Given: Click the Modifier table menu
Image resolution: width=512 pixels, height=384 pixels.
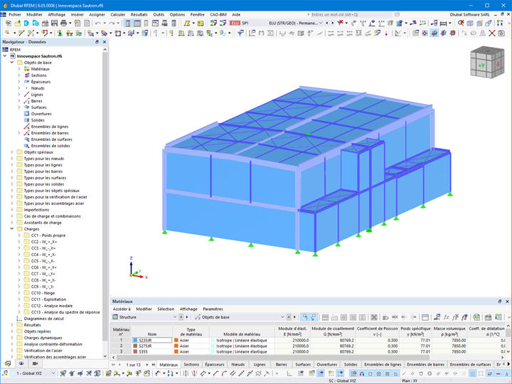Looking at the screenshot, I should [144, 309].
